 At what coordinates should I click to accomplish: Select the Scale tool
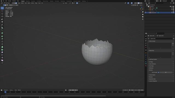2,19
